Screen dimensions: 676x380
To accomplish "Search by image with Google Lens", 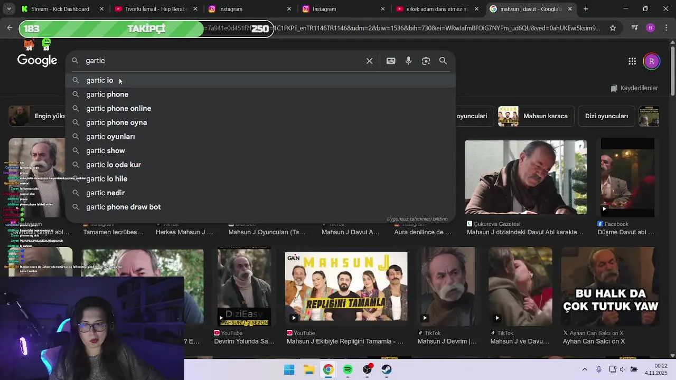I will [426, 61].
